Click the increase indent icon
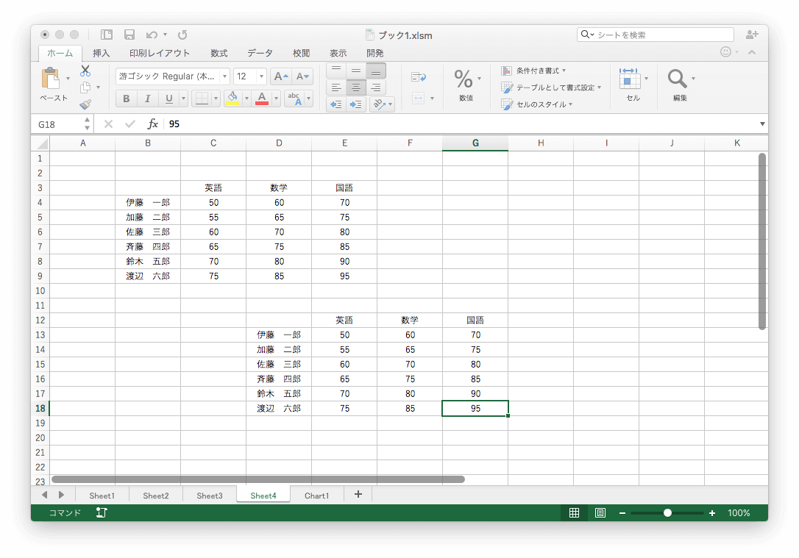The height and width of the screenshot is (558, 799). click(355, 104)
